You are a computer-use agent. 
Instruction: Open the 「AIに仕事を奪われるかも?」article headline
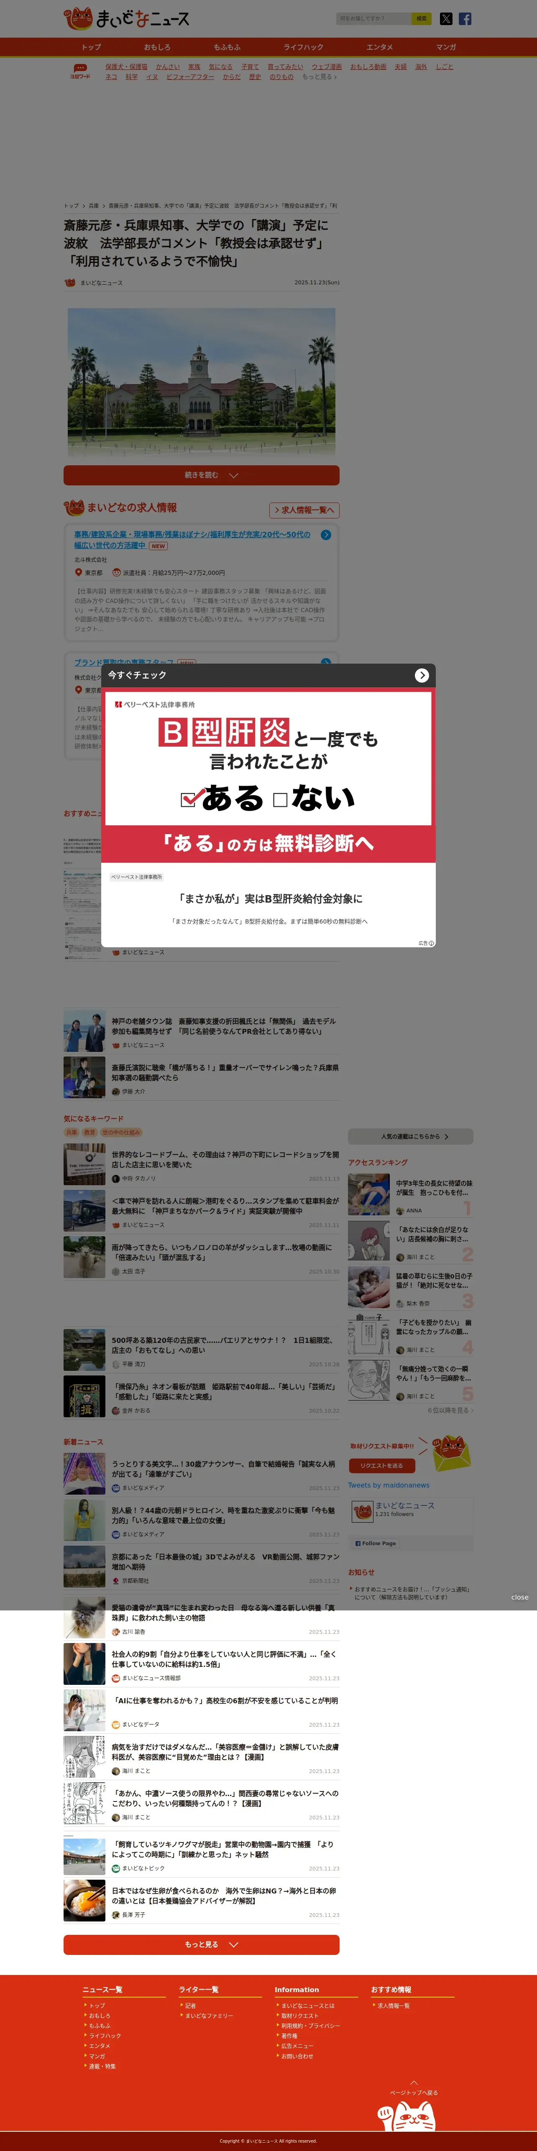coord(225,1700)
